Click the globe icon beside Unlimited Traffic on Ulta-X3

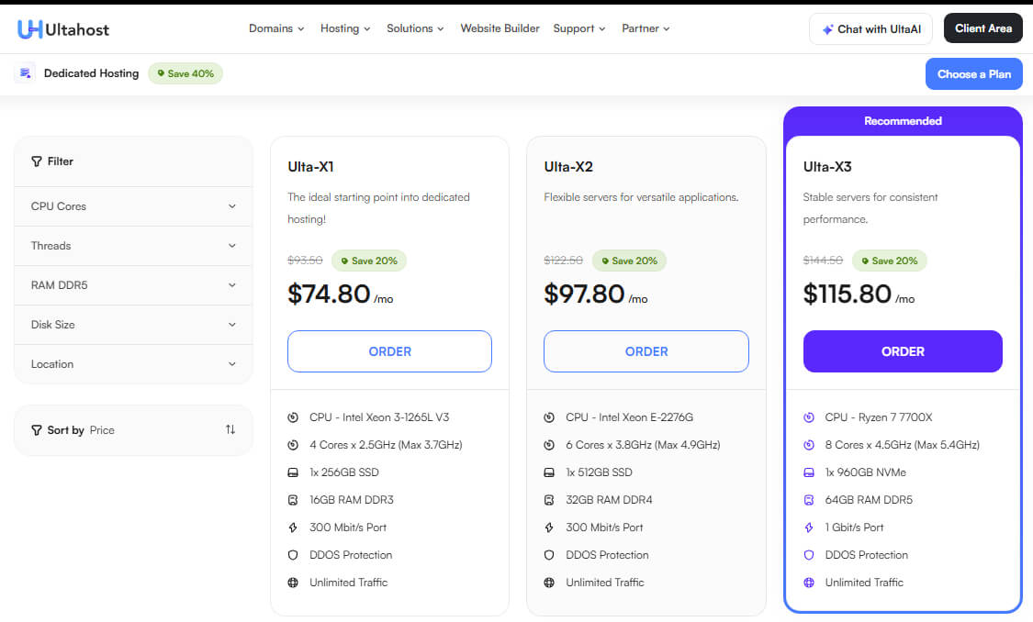tap(809, 582)
